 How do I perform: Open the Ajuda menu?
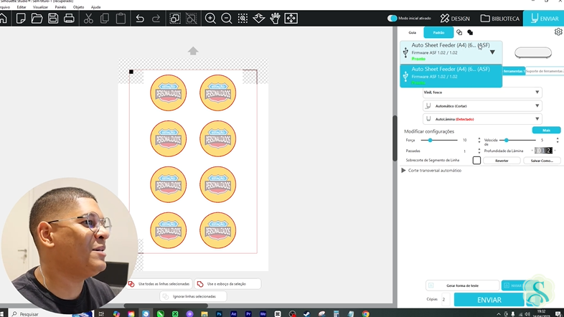[x=95, y=7]
